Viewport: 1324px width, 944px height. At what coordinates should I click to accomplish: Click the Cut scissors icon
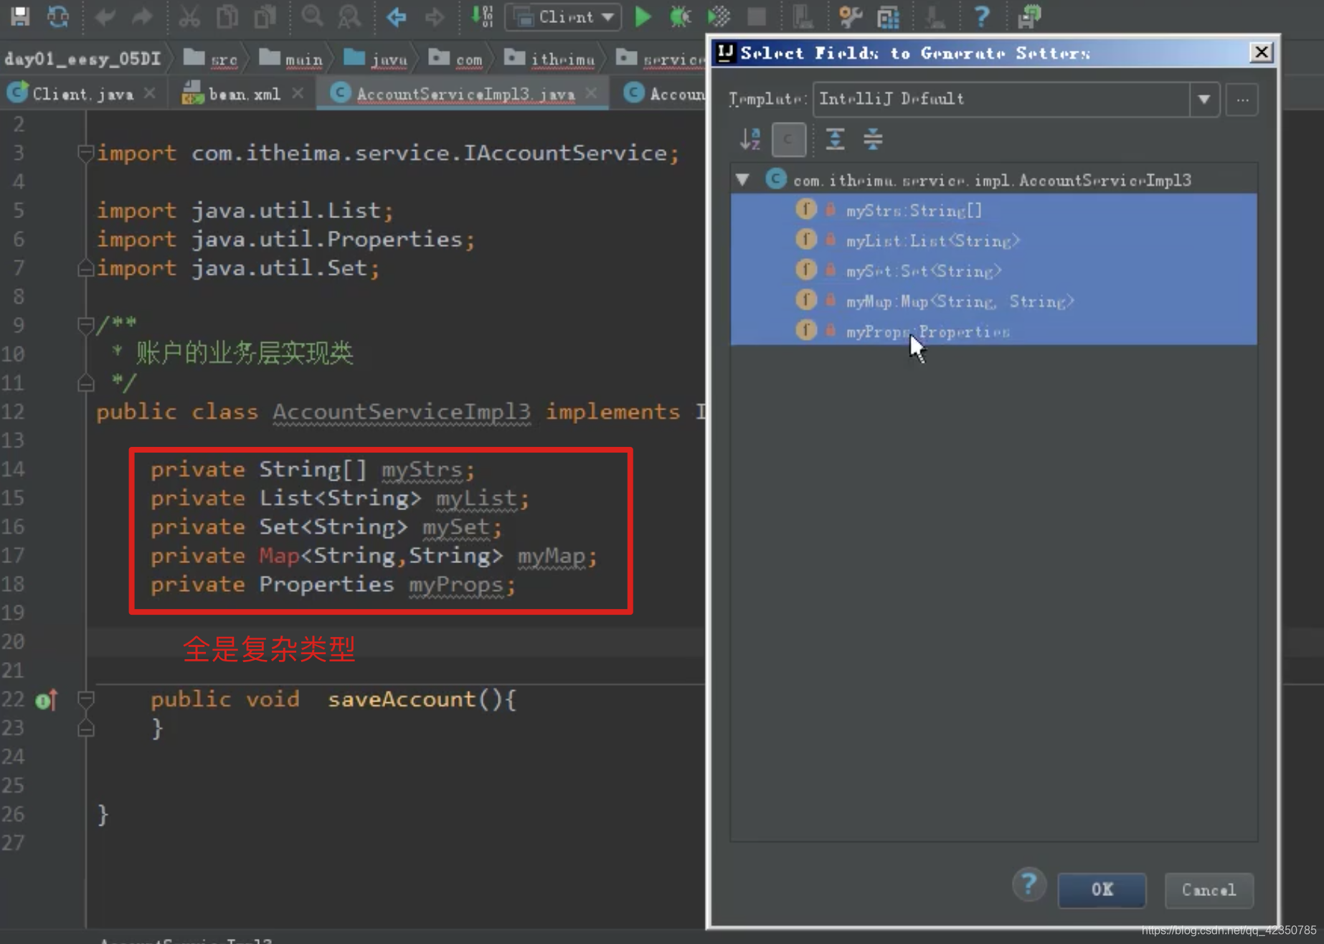[x=189, y=16]
